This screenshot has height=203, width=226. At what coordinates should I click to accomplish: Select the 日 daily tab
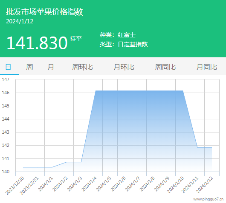[x=8, y=67]
